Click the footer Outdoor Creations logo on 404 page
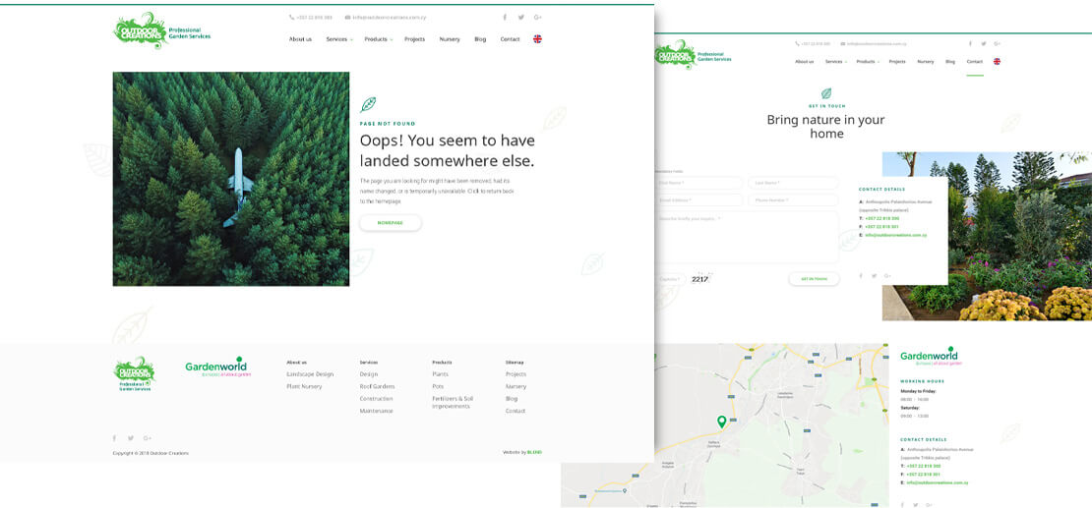 click(135, 373)
